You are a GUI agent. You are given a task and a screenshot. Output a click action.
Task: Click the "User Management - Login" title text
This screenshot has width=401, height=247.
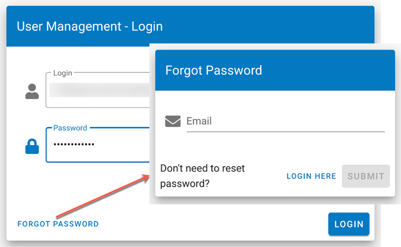[90, 26]
